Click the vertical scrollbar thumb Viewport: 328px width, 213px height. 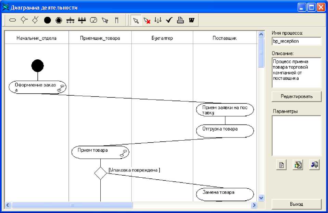pyautogui.click(x=261, y=52)
